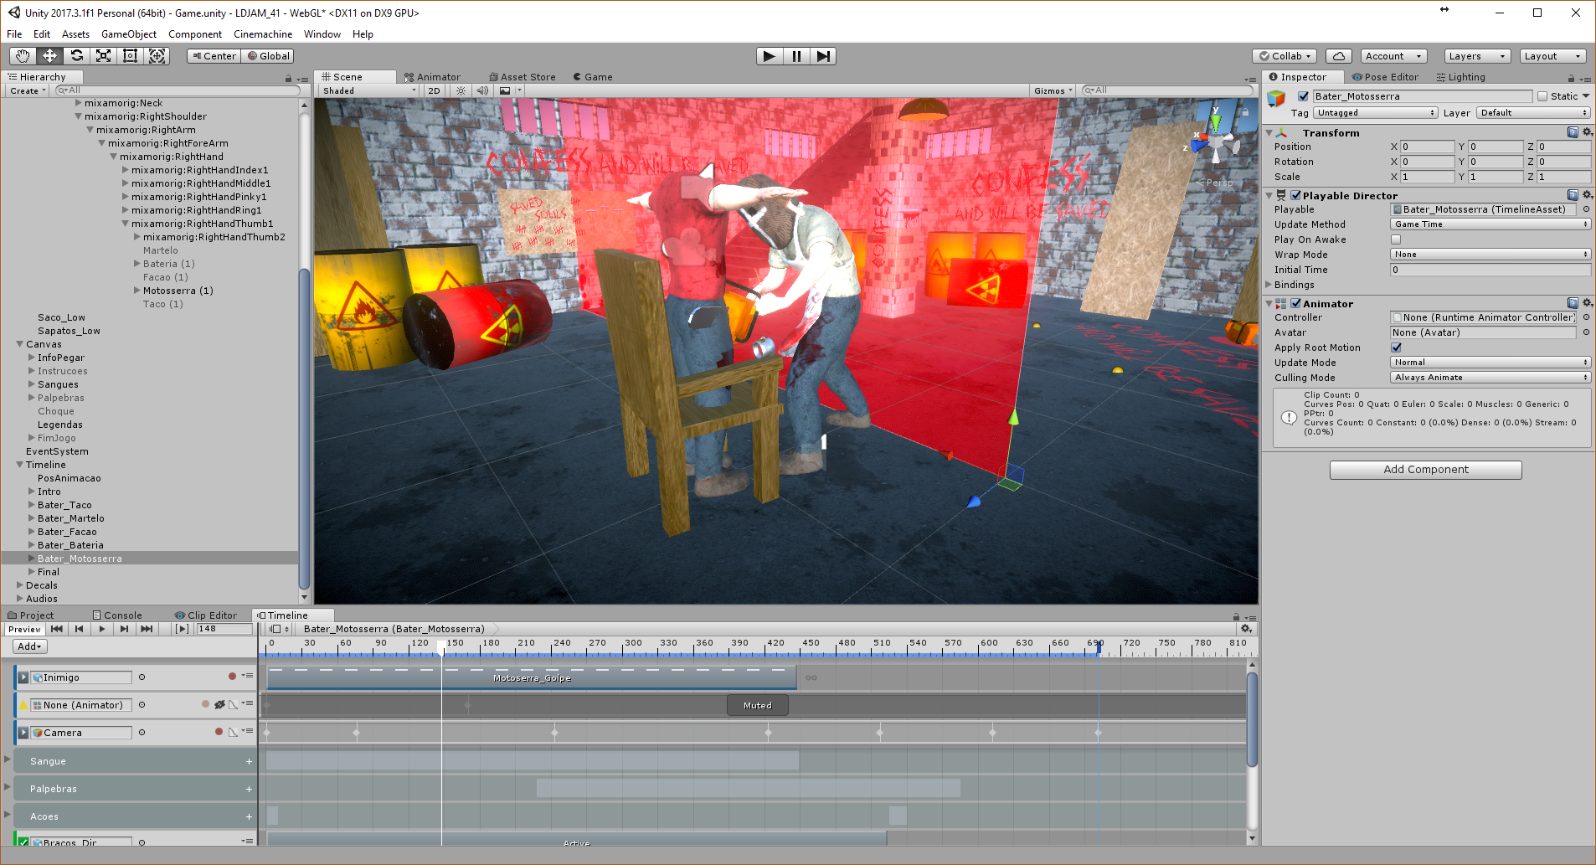Open the Culling Mode dropdown
This screenshot has height=865, width=1596.
pos(1490,378)
